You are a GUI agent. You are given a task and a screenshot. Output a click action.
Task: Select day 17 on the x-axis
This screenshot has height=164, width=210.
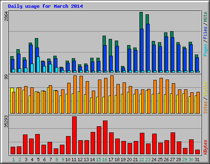[111, 159]
